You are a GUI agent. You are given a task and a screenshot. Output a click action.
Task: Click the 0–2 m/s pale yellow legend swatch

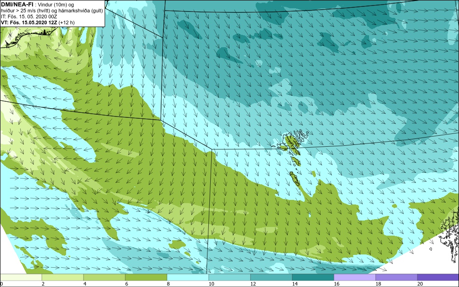coord(21,277)
